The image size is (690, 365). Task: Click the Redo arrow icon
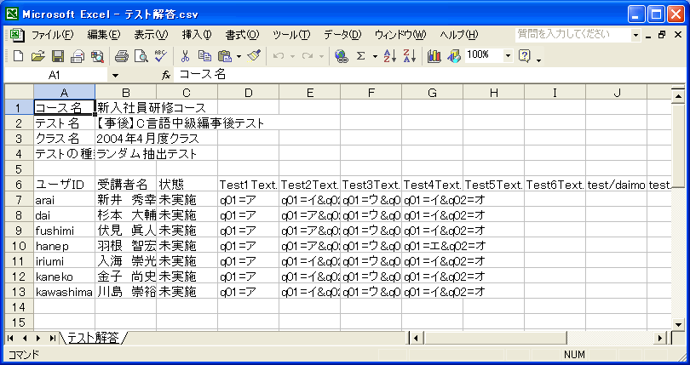308,56
